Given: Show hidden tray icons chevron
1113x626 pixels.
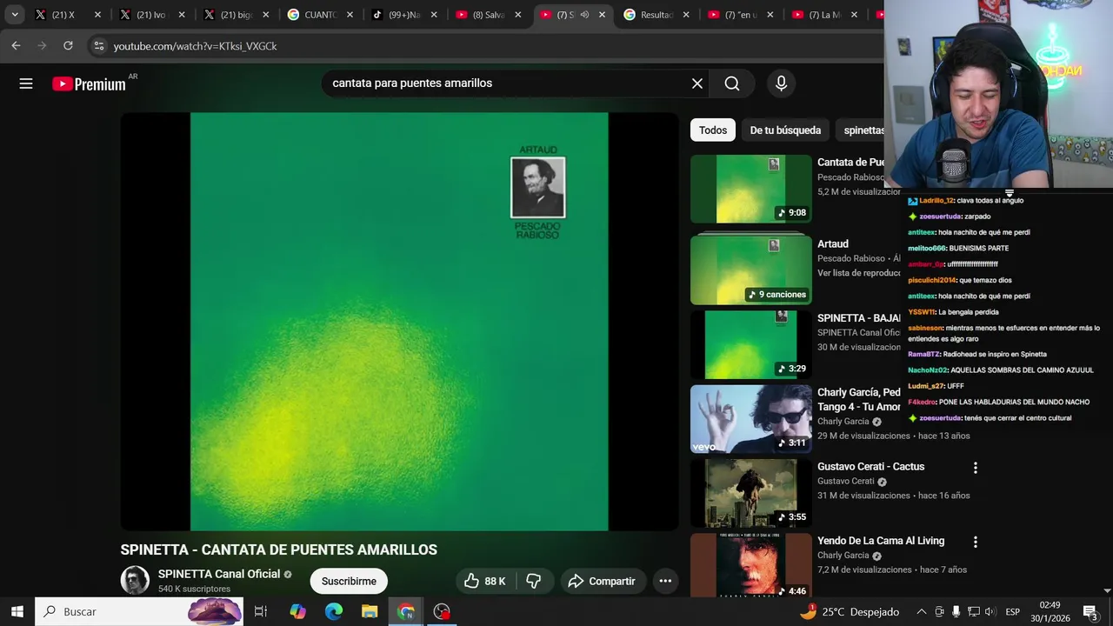Looking at the screenshot, I should [x=923, y=611].
